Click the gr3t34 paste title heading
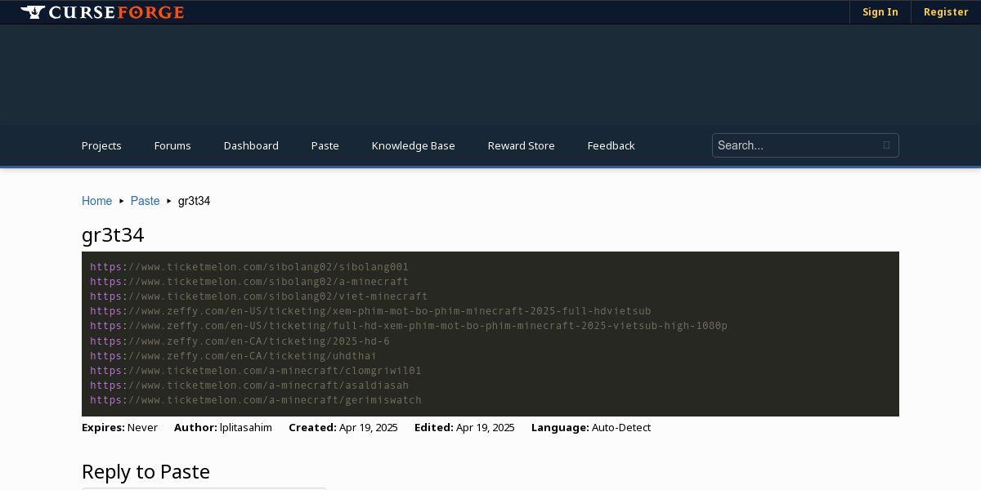 pyautogui.click(x=113, y=234)
